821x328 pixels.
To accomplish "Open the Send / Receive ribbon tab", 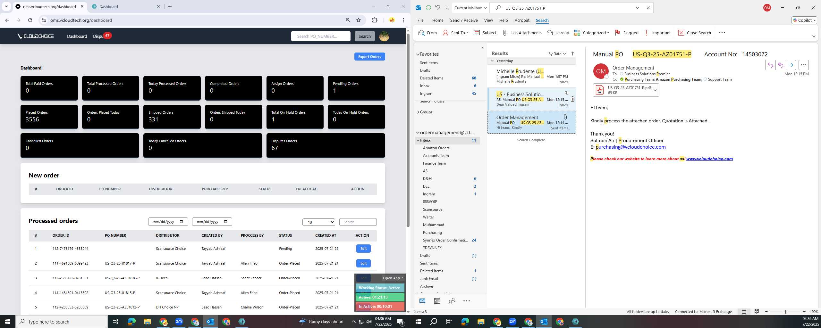I will 464,20.
